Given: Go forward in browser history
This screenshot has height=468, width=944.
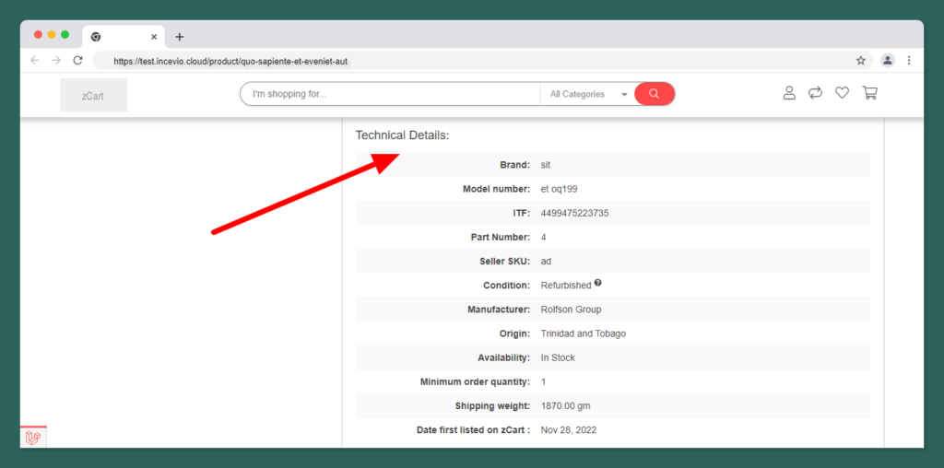Looking at the screenshot, I should click(x=56, y=61).
